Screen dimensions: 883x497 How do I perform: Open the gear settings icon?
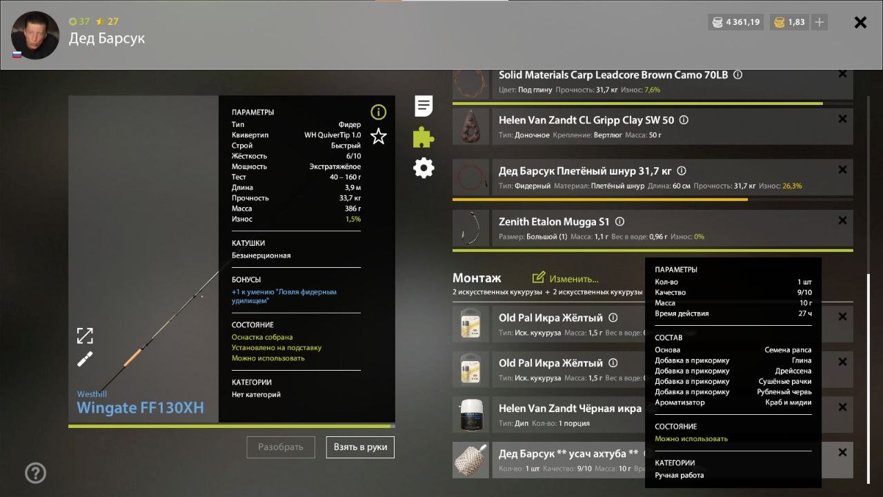424,168
